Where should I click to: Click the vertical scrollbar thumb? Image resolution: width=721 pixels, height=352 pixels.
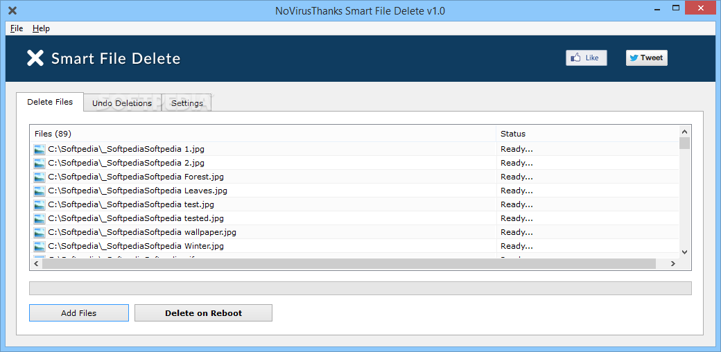pyautogui.click(x=685, y=143)
